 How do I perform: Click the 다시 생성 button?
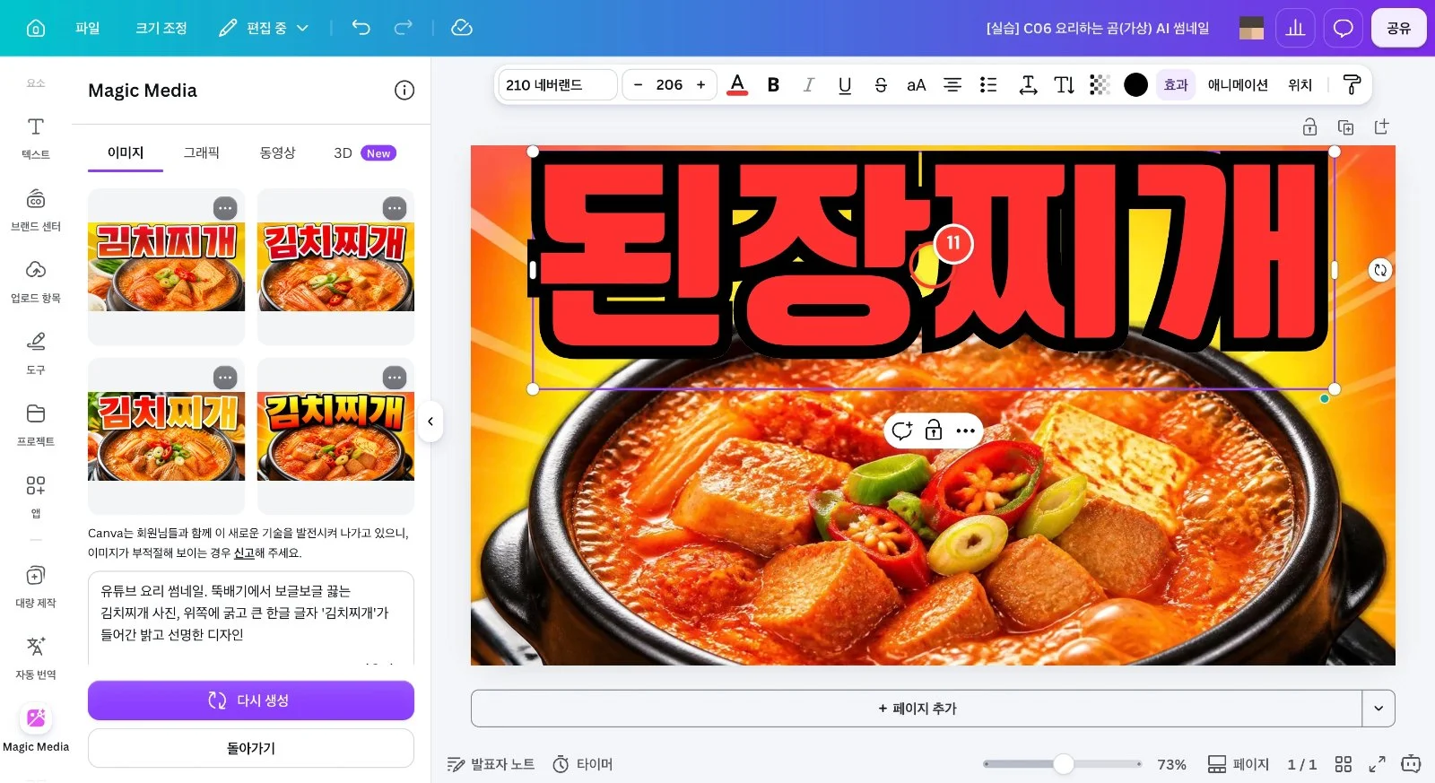[x=251, y=700]
